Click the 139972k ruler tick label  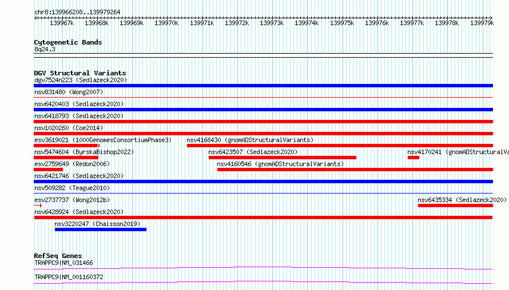tap(237, 23)
